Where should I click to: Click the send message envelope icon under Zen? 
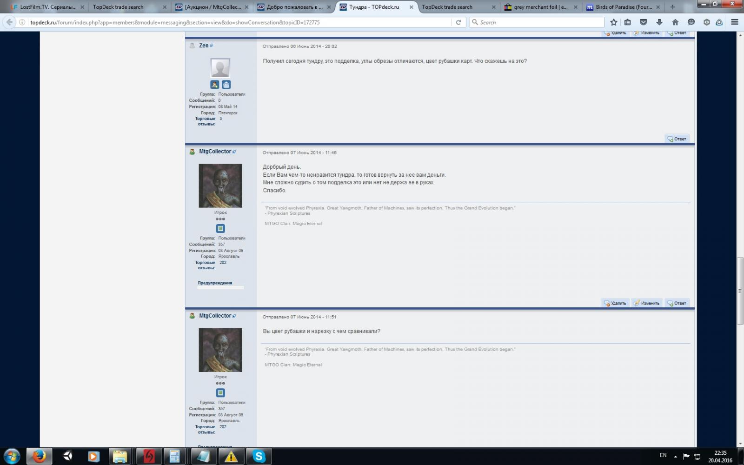tap(226, 85)
